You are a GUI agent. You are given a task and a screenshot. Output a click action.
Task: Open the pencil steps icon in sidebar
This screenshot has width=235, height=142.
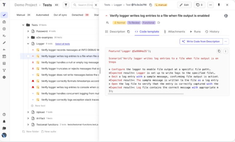4,43
